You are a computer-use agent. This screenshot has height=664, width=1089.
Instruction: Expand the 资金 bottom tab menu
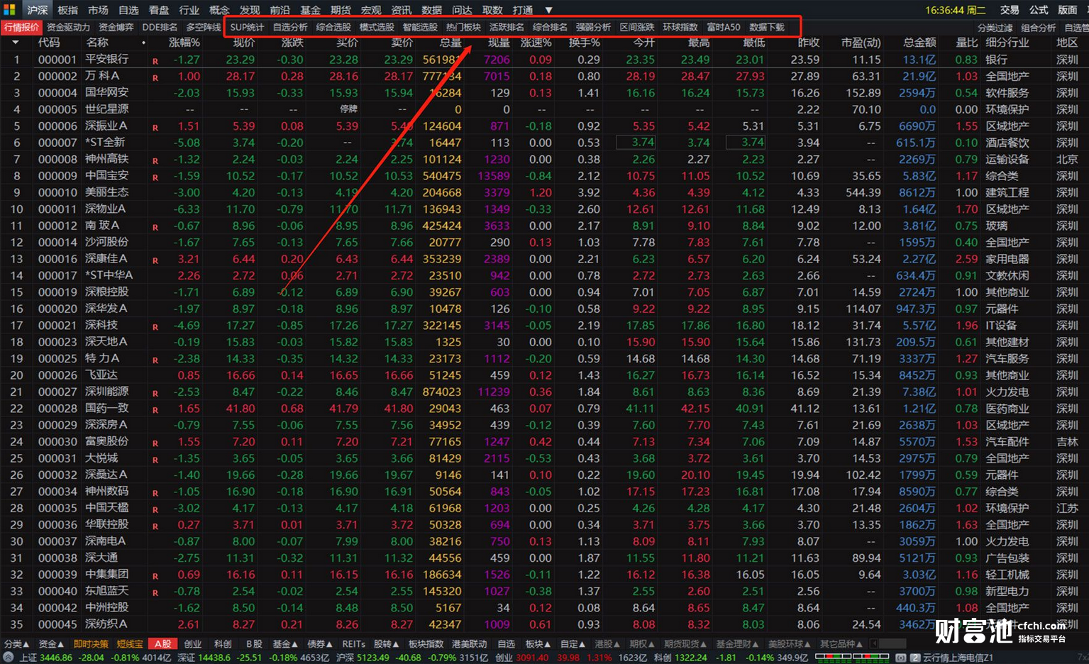pyautogui.click(x=51, y=643)
